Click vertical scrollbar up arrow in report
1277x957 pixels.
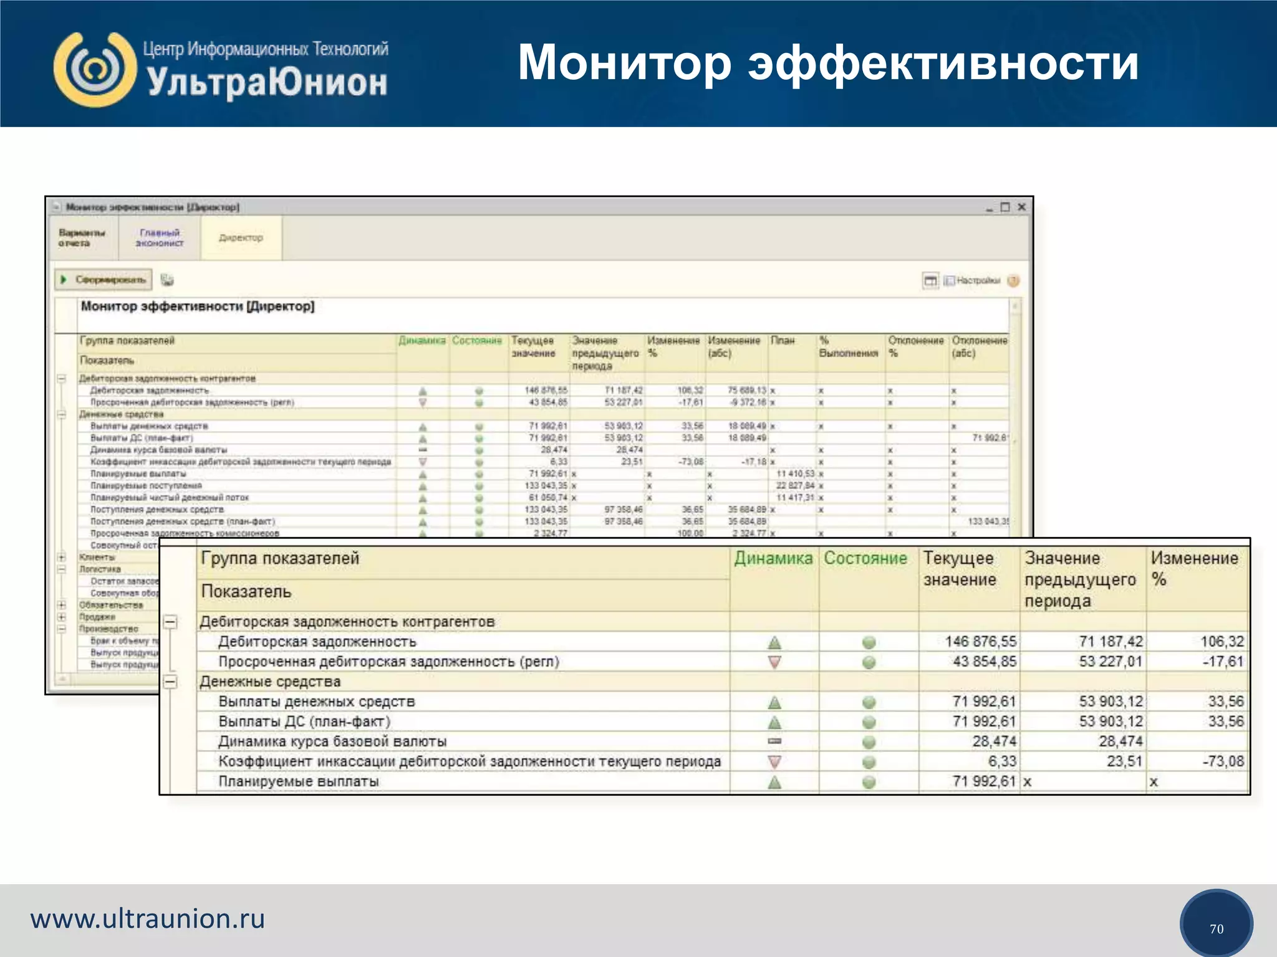tap(1014, 306)
